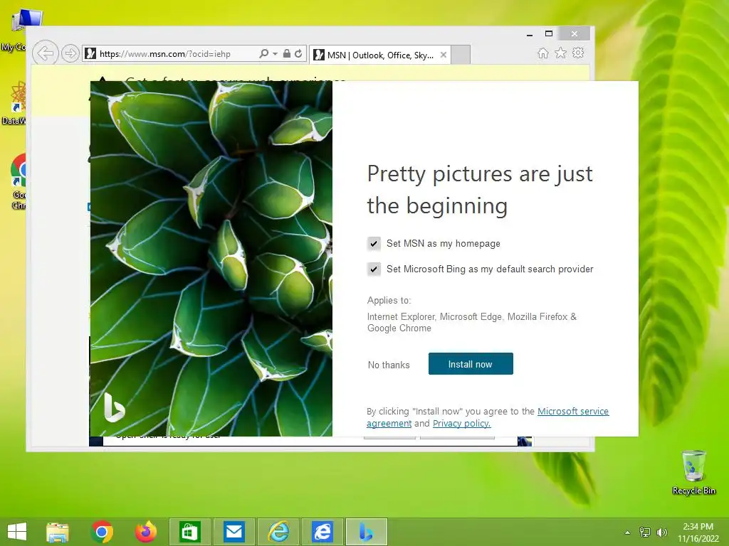Image resolution: width=729 pixels, height=546 pixels.
Task: Open the address bar dropdown arrow
Action: [x=276, y=54]
